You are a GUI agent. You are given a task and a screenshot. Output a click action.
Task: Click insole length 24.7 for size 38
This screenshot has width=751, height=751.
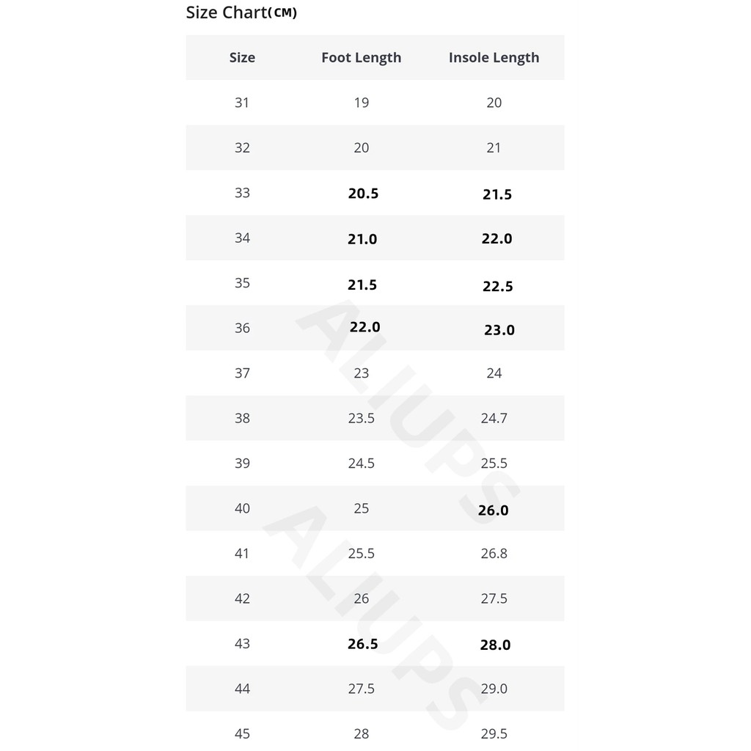click(x=494, y=418)
